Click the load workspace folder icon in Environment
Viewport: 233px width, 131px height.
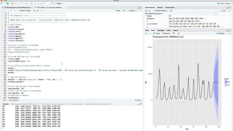[x=146, y=11]
